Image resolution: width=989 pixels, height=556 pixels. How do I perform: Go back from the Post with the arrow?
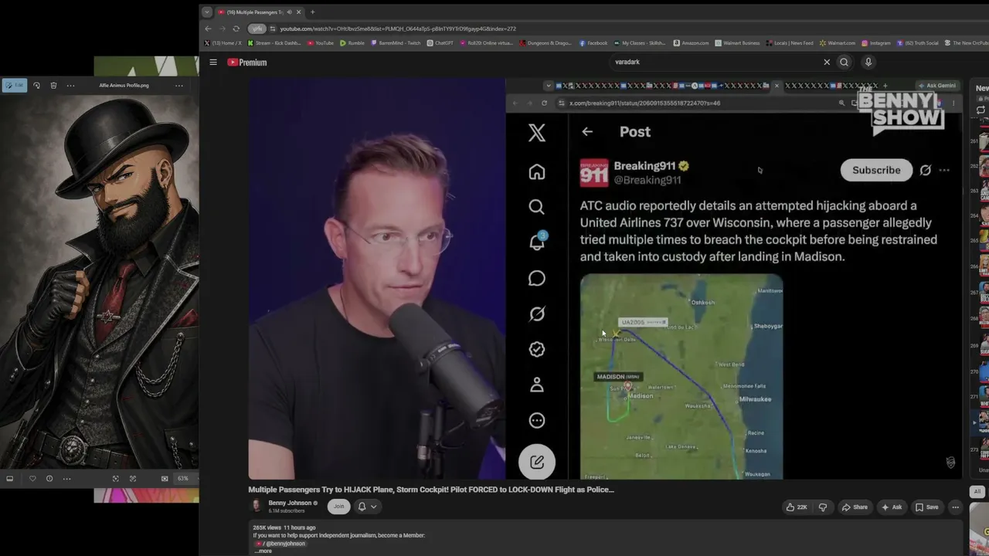[587, 132]
